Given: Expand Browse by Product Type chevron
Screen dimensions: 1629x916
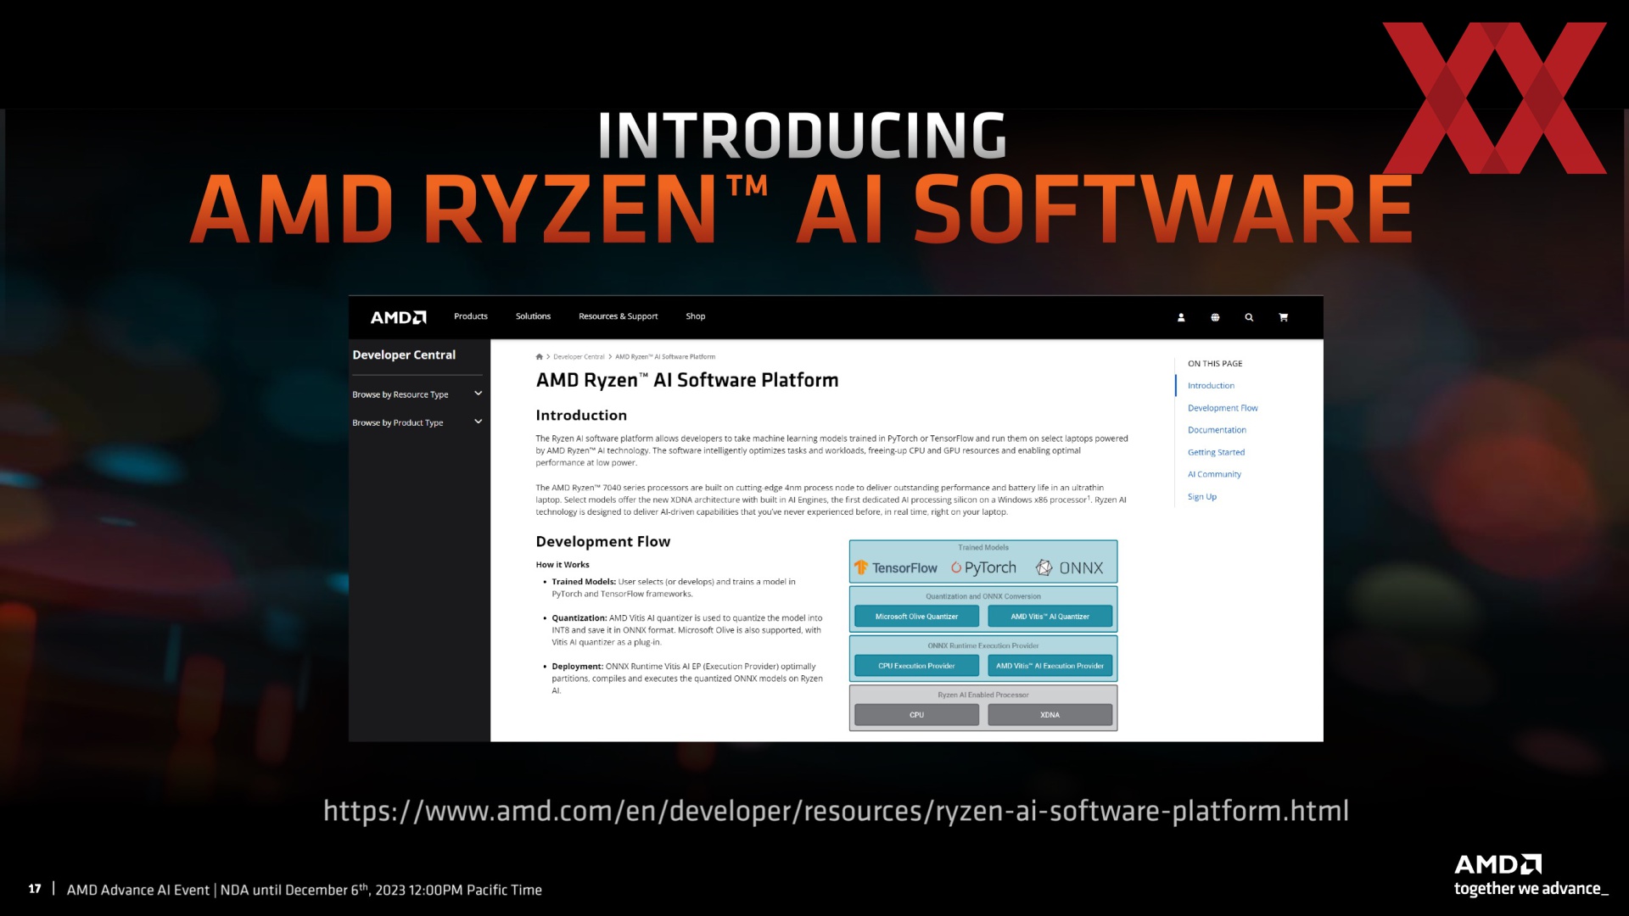Looking at the screenshot, I should [478, 422].
